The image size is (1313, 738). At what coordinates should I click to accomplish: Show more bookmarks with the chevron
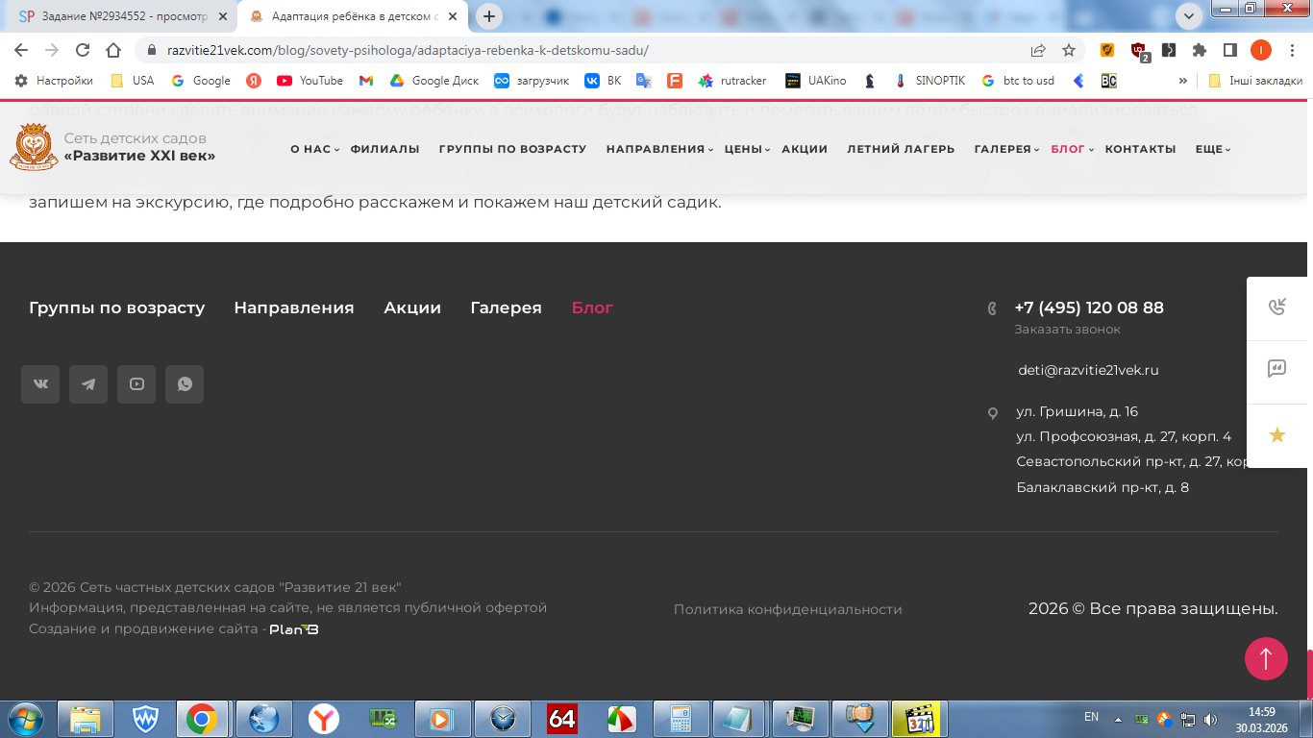[1183, 81]
